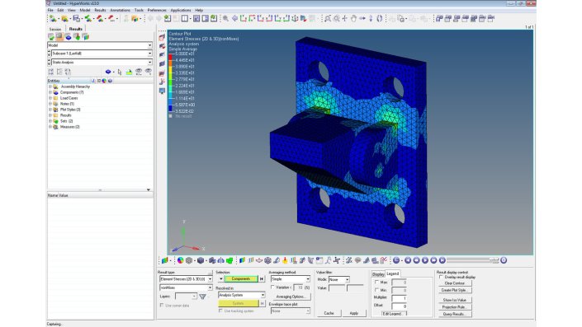The width and height of the screenshot is (582, 327).
Task: Click the Edit Legend button
Action: [x=392, y=314]
